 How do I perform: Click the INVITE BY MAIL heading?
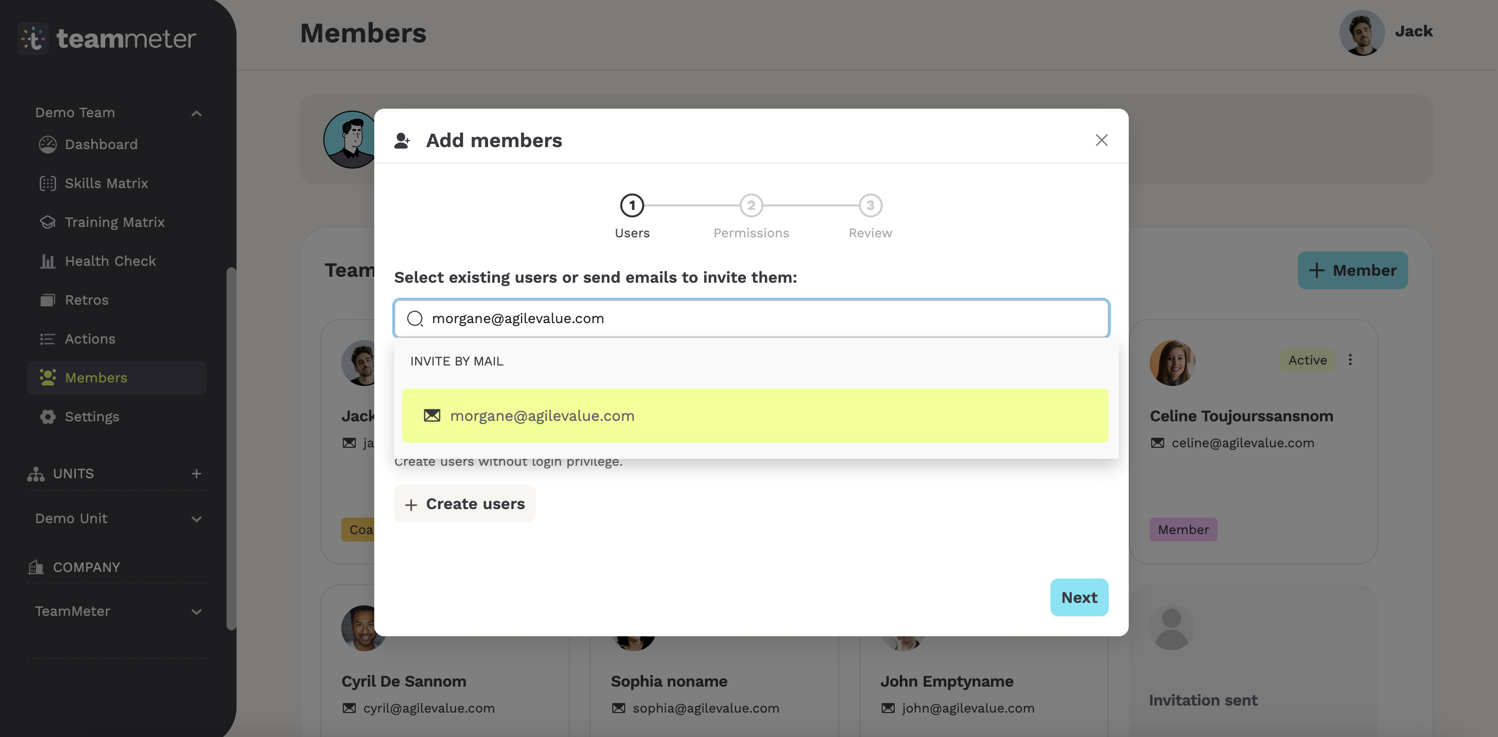pyautogui.click(x=457, y=361)
